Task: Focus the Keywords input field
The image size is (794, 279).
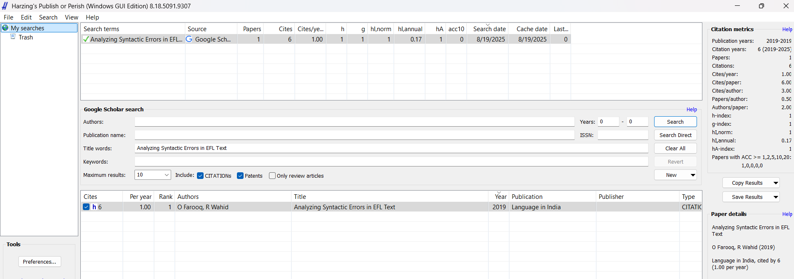Action: click(391, 162)
